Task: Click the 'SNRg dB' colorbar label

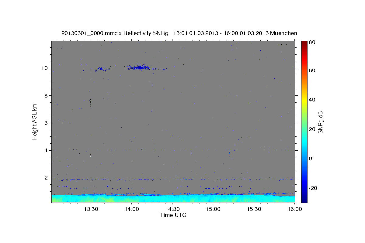Action: tap(320, 122)
